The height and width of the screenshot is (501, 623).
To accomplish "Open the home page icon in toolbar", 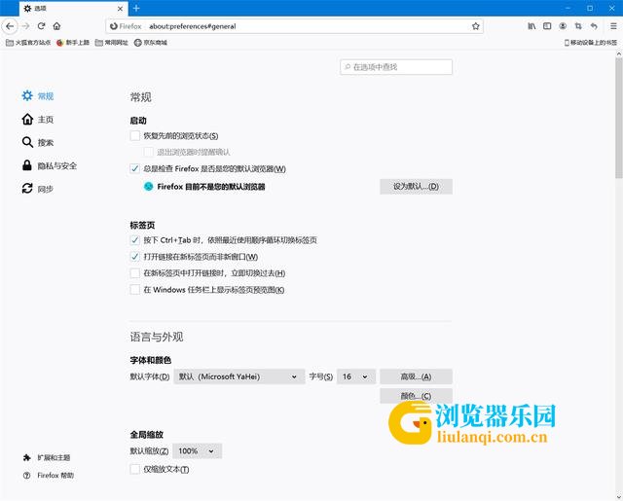I will (56, 26).
